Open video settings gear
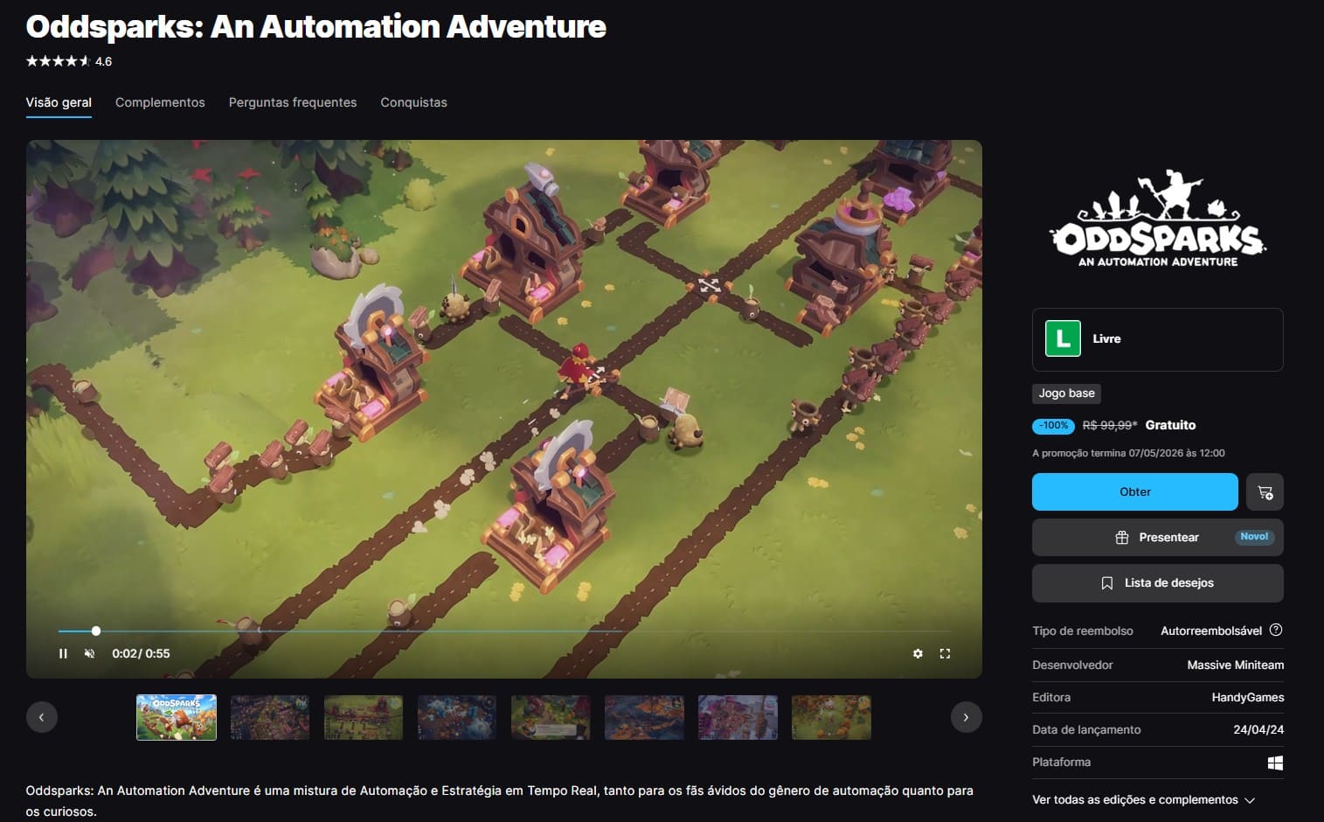Screen dimensions: 1324x822 (x=918, y=653)
